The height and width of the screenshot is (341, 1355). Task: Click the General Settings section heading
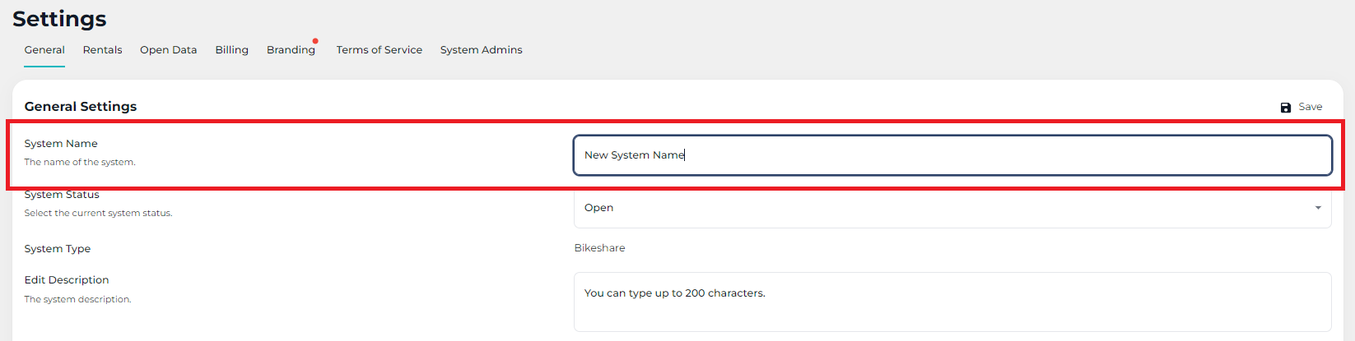[81, 107]
